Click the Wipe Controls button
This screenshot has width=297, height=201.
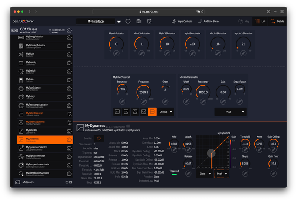pyautogui.click(x=182, y=22)
